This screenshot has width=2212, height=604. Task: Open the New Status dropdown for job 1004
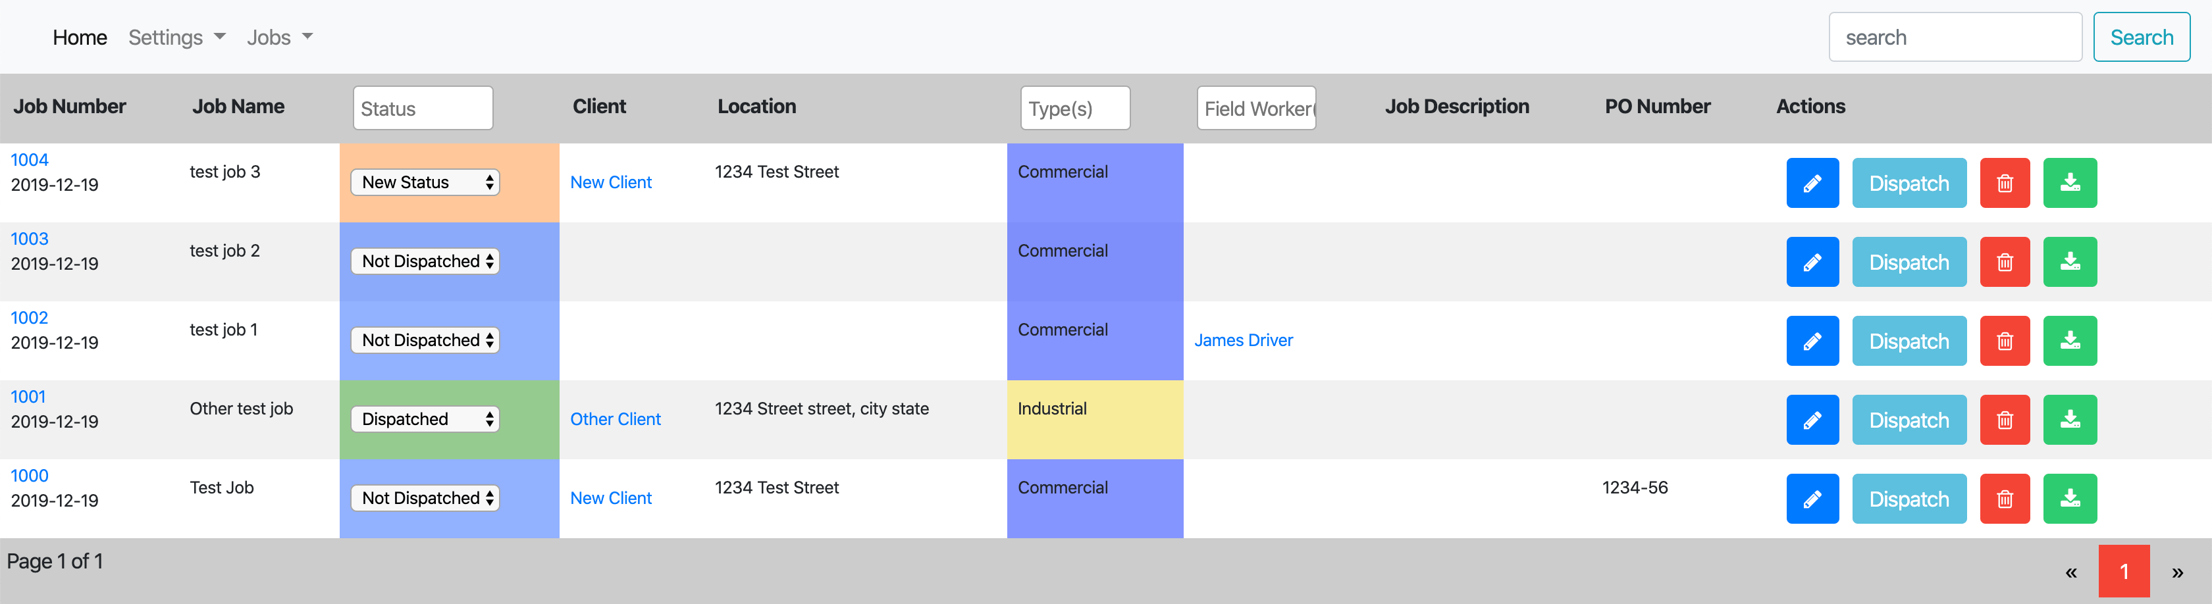[424, 182]
